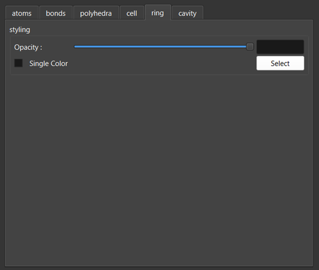Click the Opacity slider handle

[x=250, y=47]
